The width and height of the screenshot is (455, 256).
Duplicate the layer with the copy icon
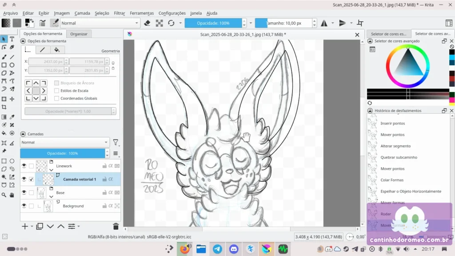[40, 226]
